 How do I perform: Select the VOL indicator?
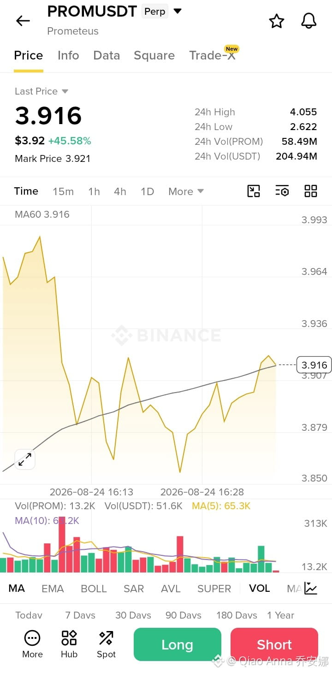coord(260,588)
